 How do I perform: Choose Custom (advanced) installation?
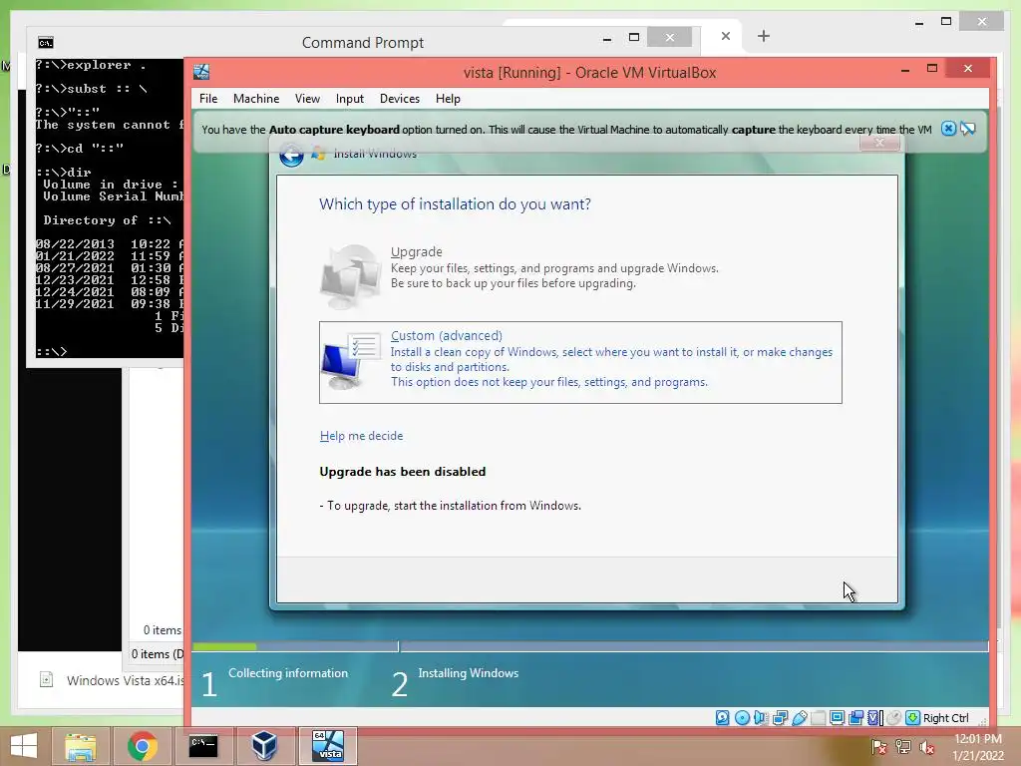pyautogui.click(x=581, y=362)
